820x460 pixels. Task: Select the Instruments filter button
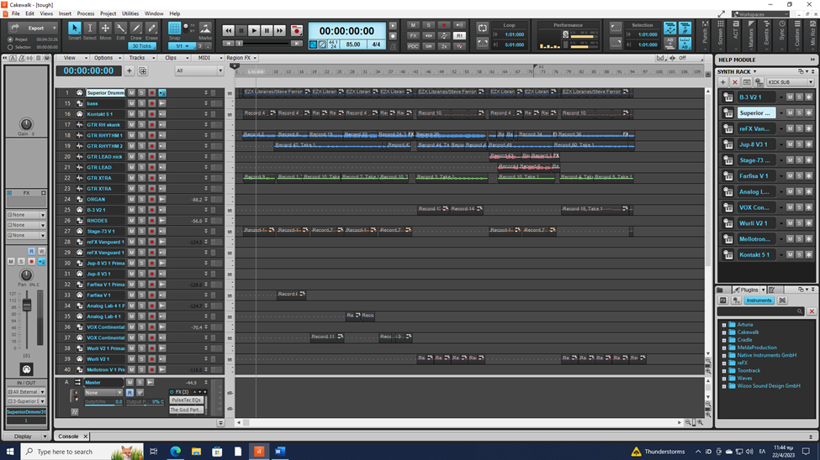(759, 301)
